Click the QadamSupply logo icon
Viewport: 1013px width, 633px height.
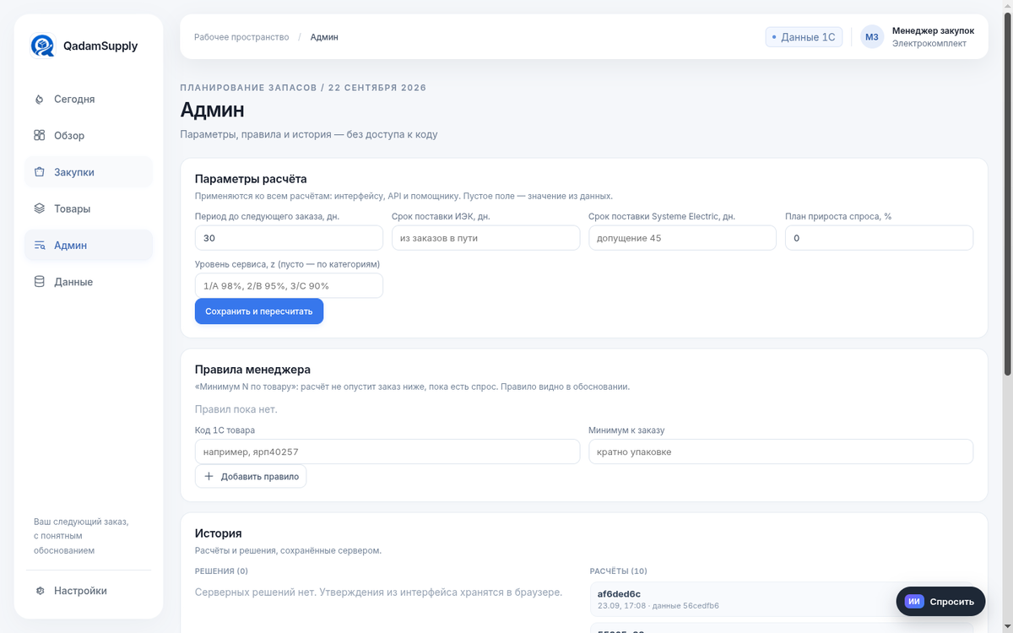click(42, 46)
